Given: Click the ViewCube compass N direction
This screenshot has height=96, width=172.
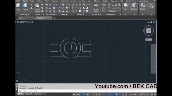Looking at the screenshot, I should click(149, 26).
